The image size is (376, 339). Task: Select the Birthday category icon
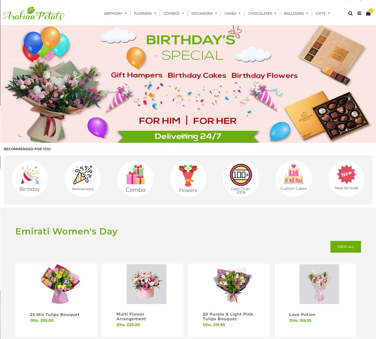30,179
